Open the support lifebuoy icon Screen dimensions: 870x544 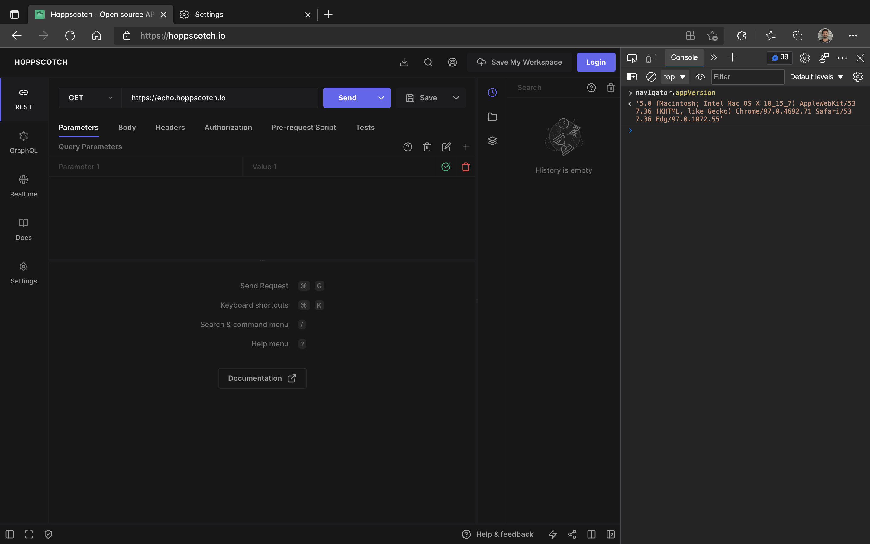pos(452,62)
